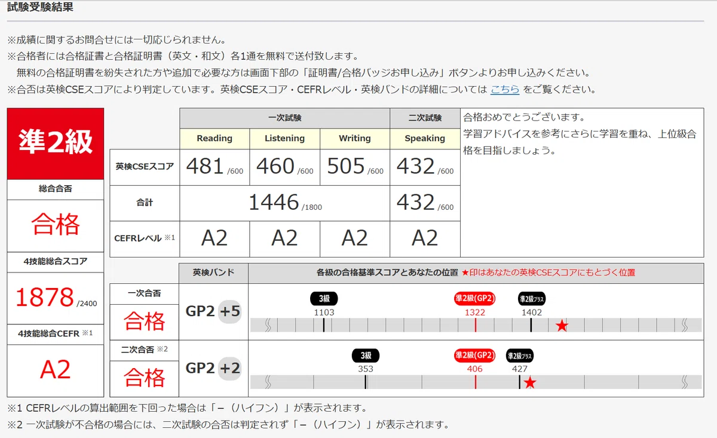The height and width of the screenshot is (438, 717).
Task: Click the 英検バンド column header
Action: tap(213, 272)
